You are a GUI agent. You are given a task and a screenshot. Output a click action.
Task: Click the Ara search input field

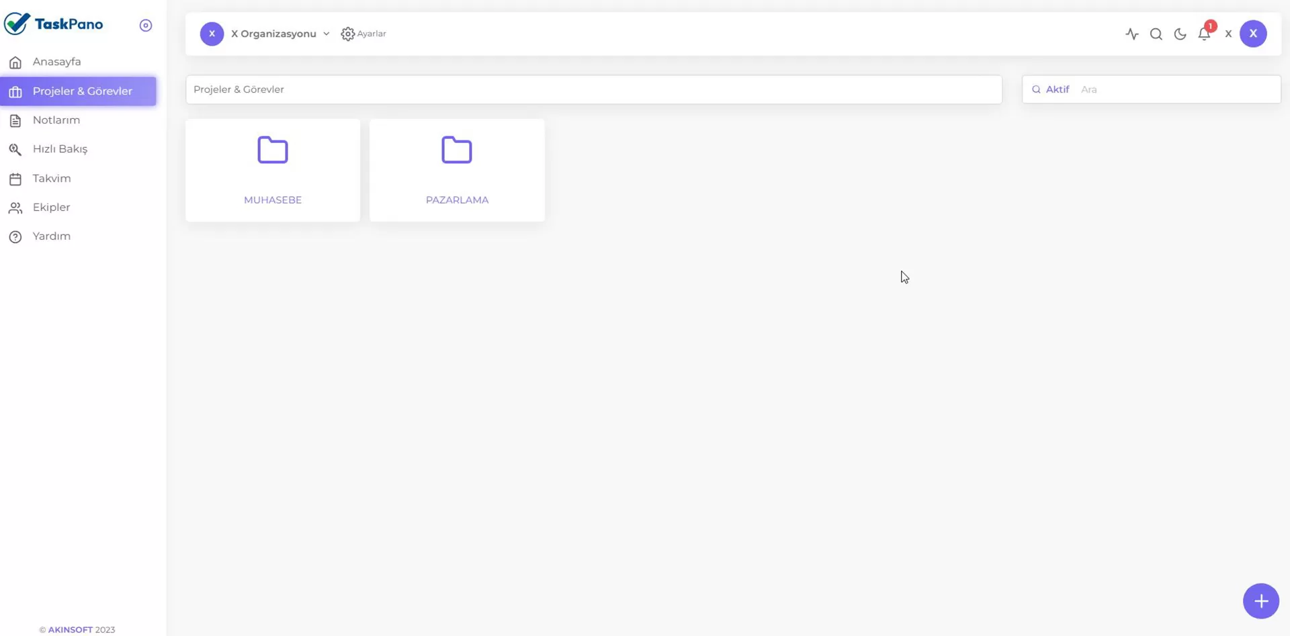[1176, 89]
